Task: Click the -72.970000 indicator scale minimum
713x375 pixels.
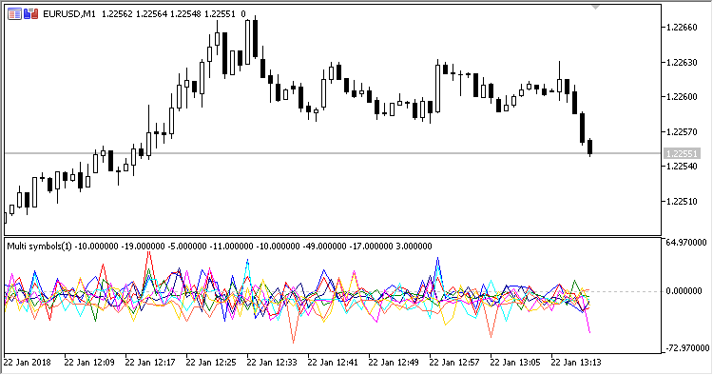Action: [x=687, y=348]
